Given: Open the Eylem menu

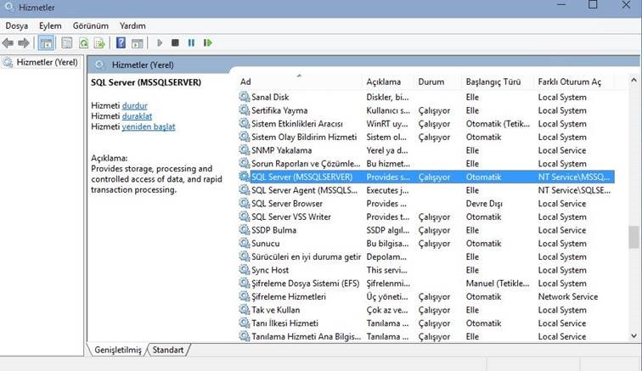Looking at the screenshot, I should click(x=50, y=25).
